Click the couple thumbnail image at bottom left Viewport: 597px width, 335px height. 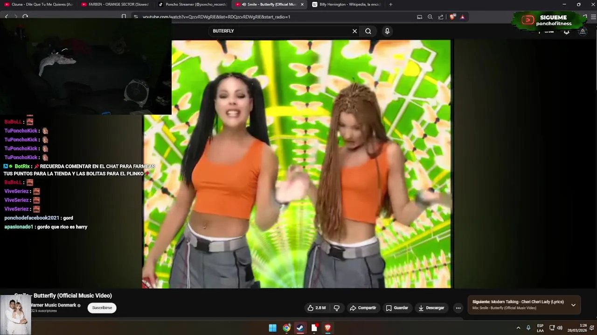(15, 315)
